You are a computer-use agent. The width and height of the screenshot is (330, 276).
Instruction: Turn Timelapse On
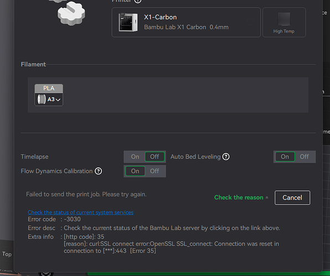pos(135,157)
